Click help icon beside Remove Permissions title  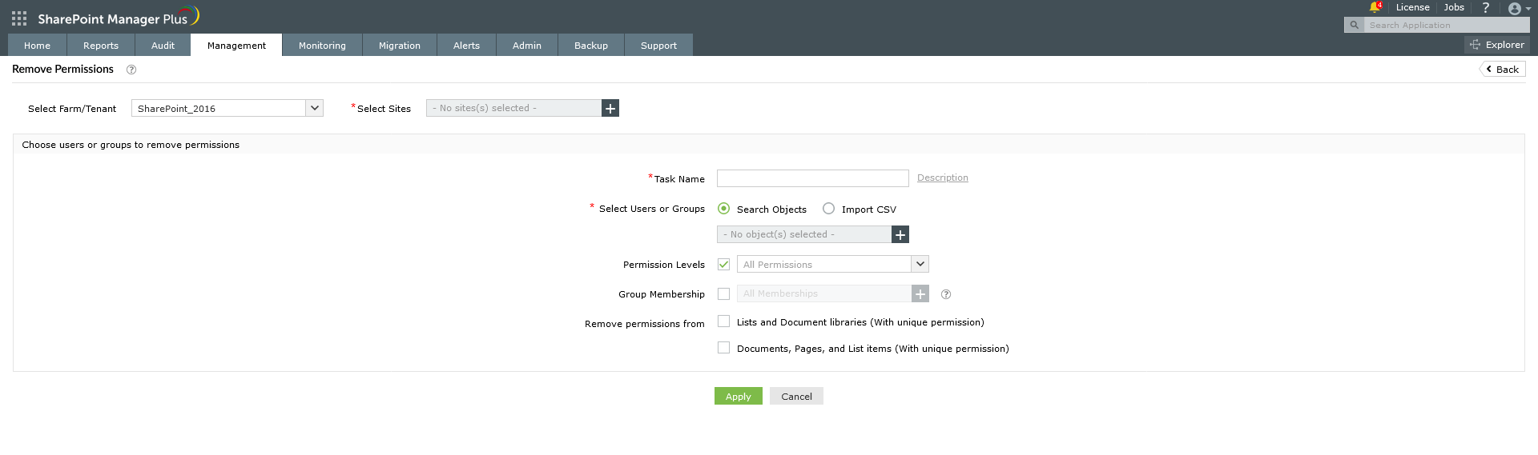131,70
